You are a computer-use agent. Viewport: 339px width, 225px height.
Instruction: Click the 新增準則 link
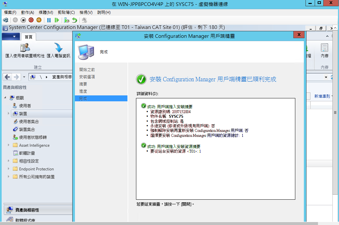coord(322,96)
